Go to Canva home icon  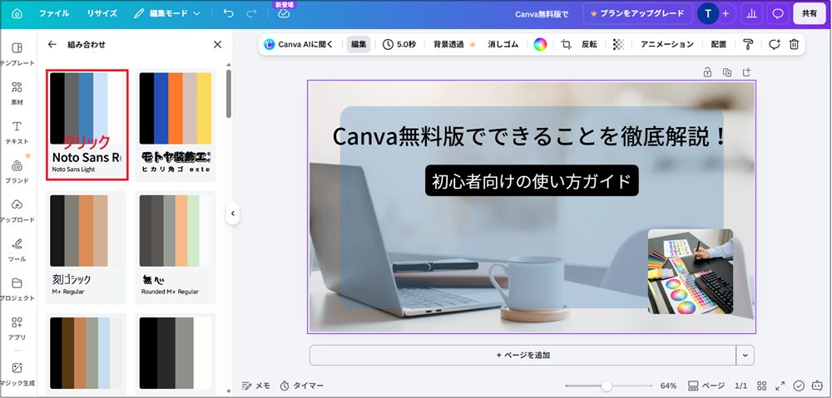point(17,14)
